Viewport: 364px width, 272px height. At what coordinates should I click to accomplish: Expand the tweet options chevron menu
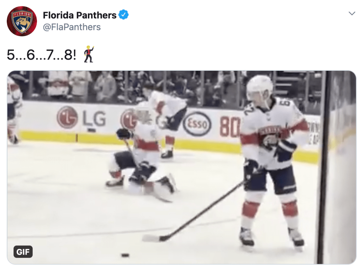pos(352,14)
